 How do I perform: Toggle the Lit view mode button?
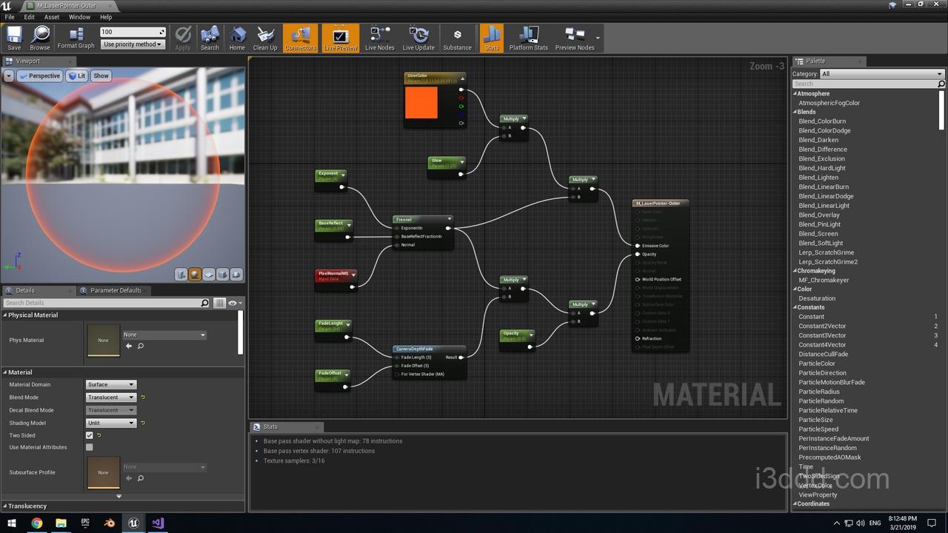pos(76,76)
